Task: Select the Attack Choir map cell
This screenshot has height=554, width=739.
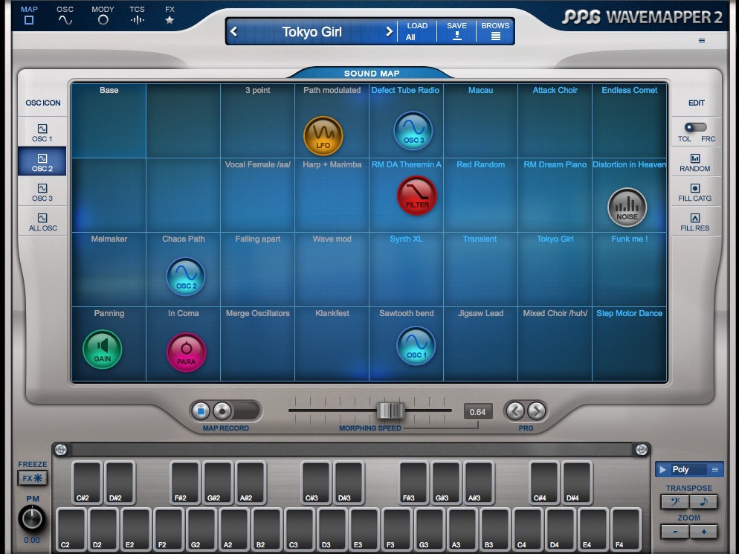Action: tap(555, 120)
